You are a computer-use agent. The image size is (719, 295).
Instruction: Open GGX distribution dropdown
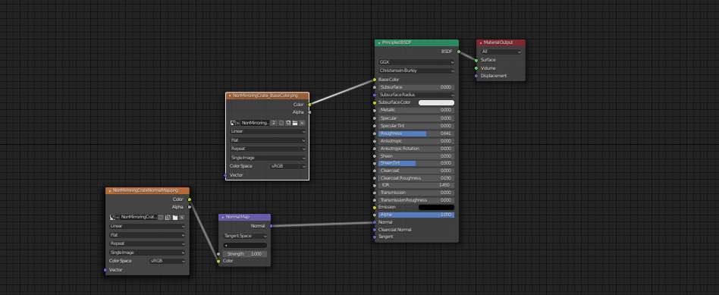[x=416, y=62]
